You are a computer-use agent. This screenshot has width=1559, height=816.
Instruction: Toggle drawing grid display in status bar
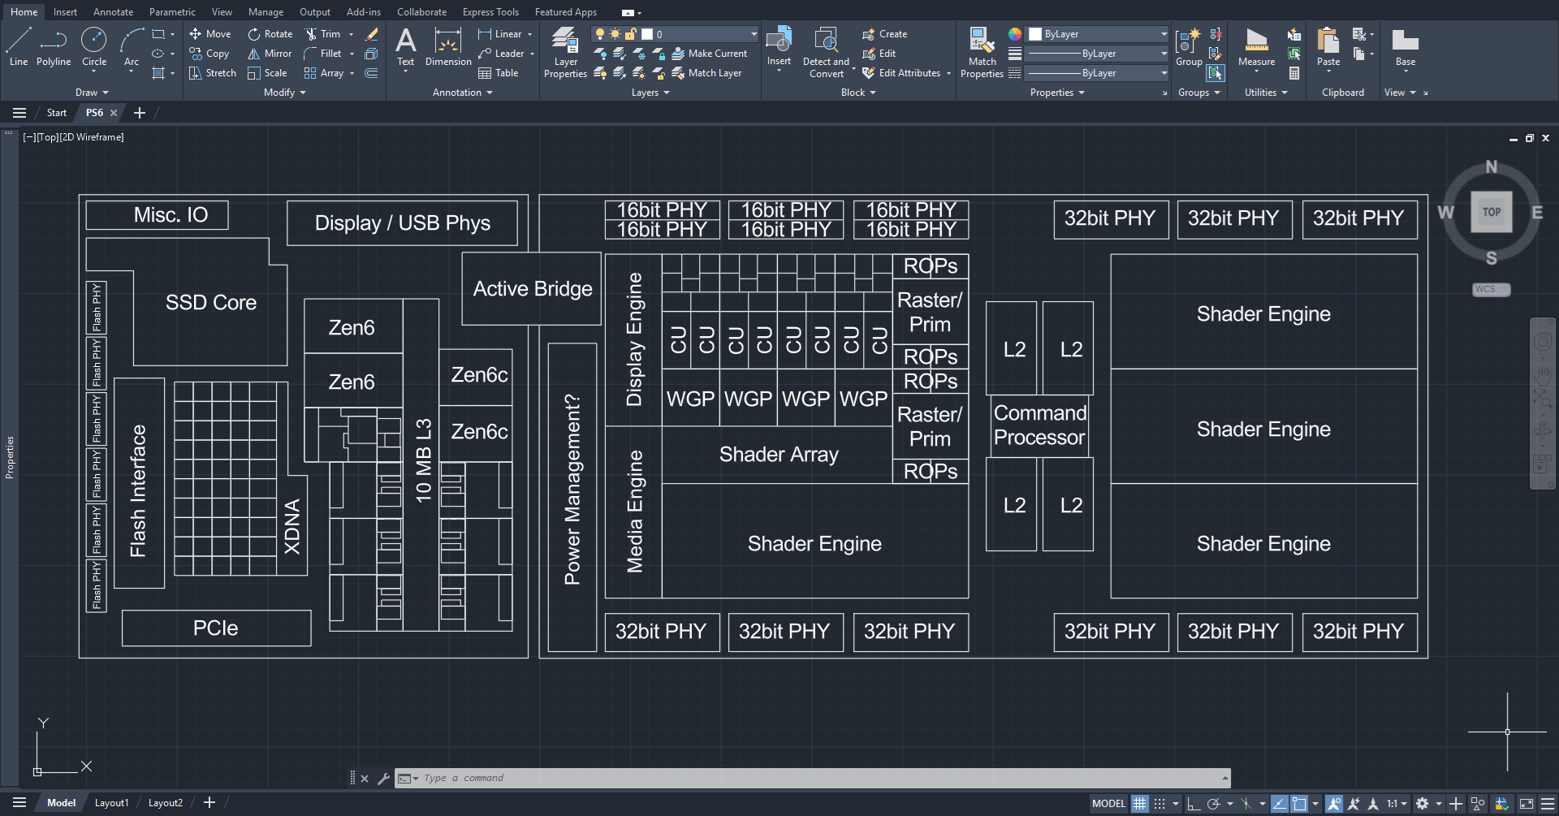1140,804
